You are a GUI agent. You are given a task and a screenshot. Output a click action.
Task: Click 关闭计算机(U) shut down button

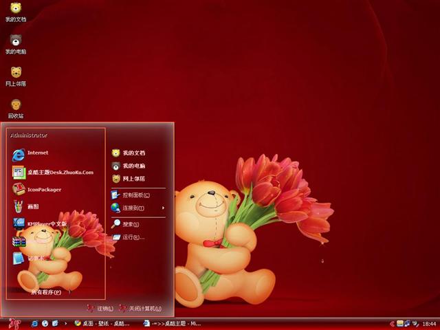coord(140,309)
